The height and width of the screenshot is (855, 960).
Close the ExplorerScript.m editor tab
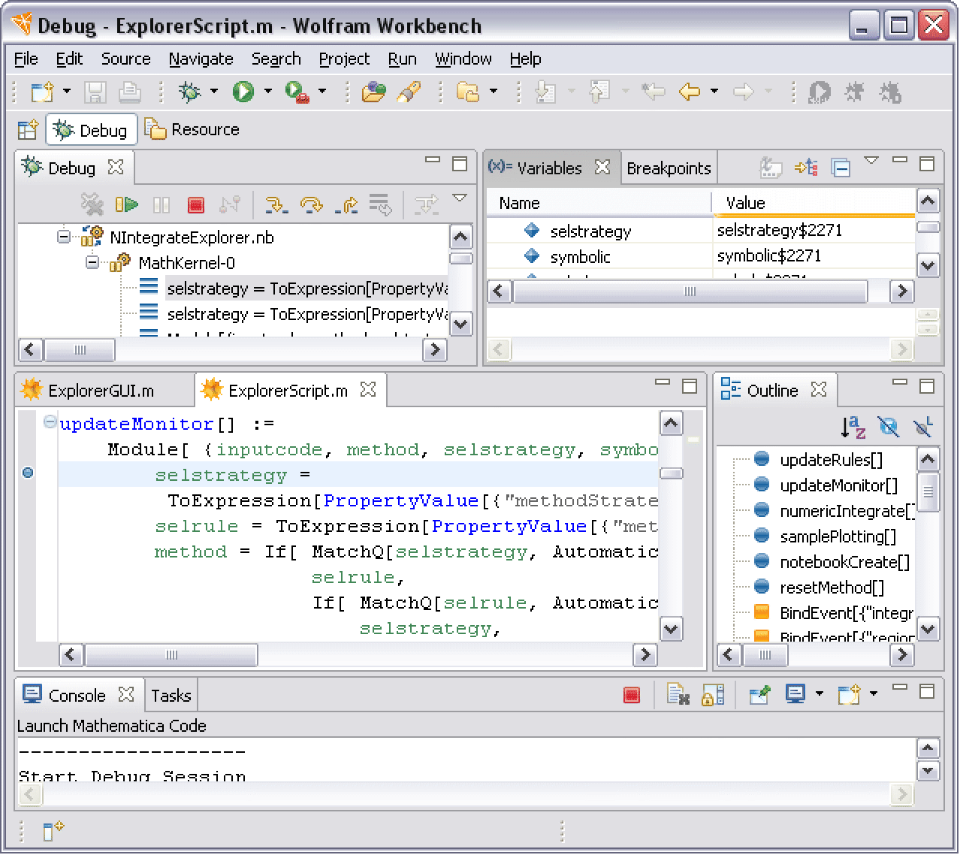[368, 389]
